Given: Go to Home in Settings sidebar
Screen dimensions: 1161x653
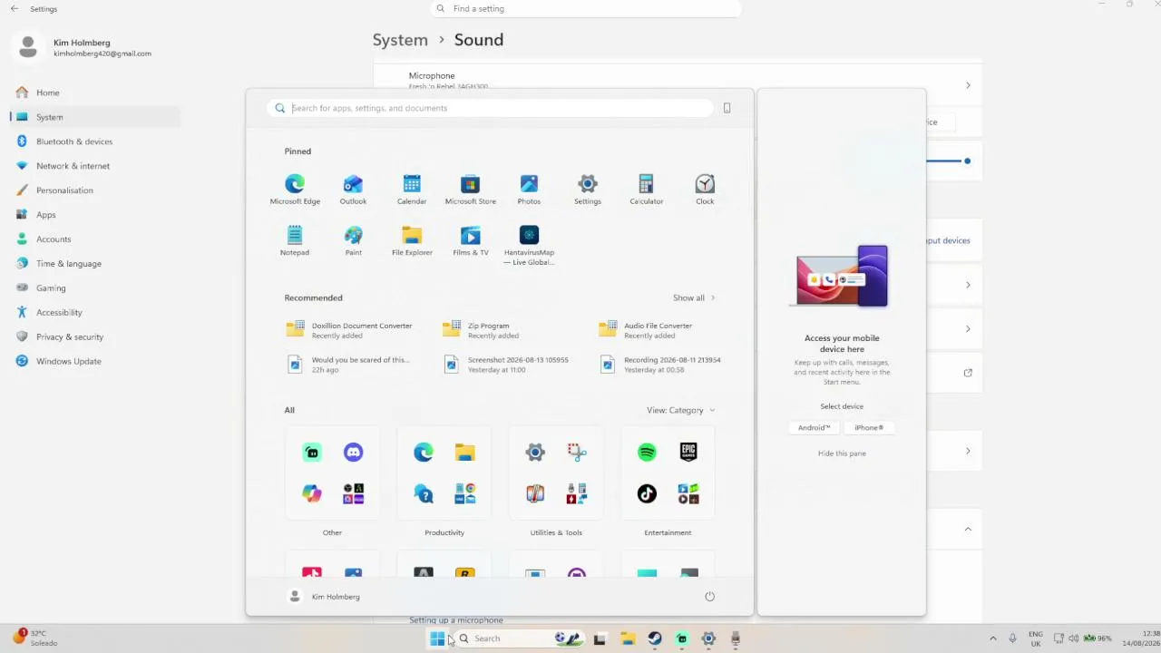Looking at the screenshot, I should (x=95, y=93).
